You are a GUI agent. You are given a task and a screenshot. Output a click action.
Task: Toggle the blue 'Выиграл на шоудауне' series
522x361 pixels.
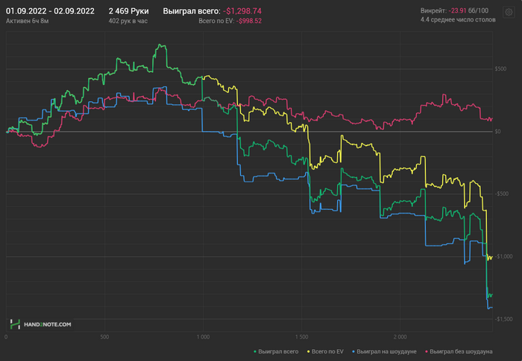[x=384, y=351]
